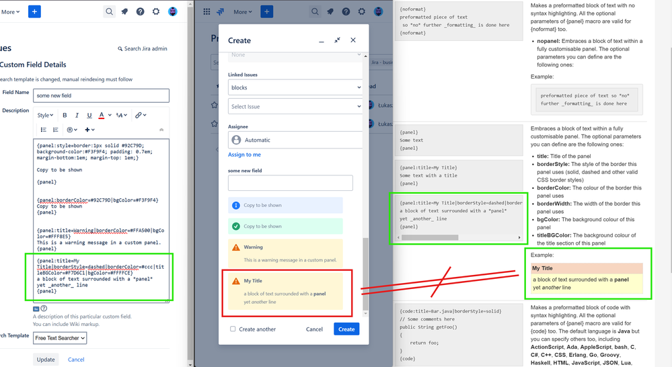This screenshot has height=367, width=672.
Task: Click Cancel in Create dialog
Action: tap(314, 329)
